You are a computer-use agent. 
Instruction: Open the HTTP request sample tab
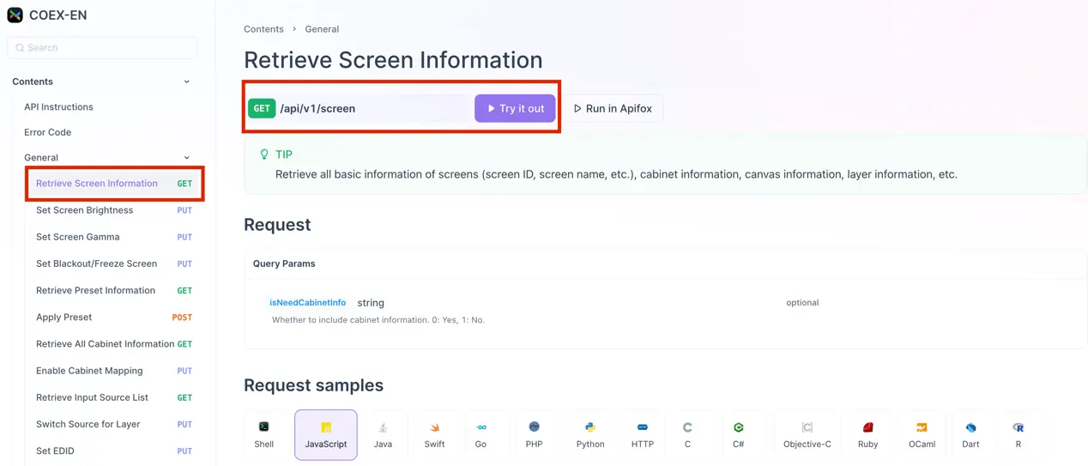pyautogui.click(x=642, y=435)
